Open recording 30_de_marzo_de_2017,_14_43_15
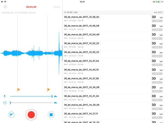This screenshot has width=164, height=123. point(113,71)
